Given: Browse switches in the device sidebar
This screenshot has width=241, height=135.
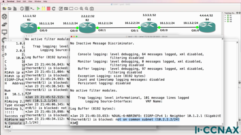Looking at the screenshot, I should click(x=5, y=24).
